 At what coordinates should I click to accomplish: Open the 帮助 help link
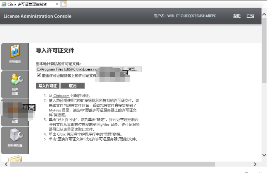(237, 16)
